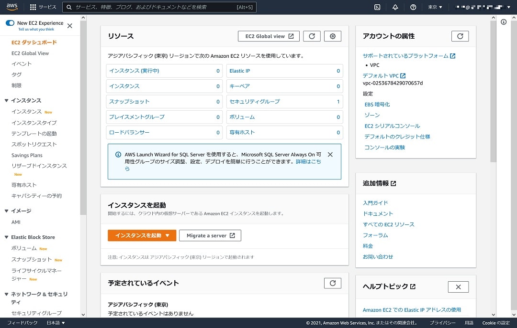Click the external link icon beside デフォルト VPC

(x=403, y=75)
